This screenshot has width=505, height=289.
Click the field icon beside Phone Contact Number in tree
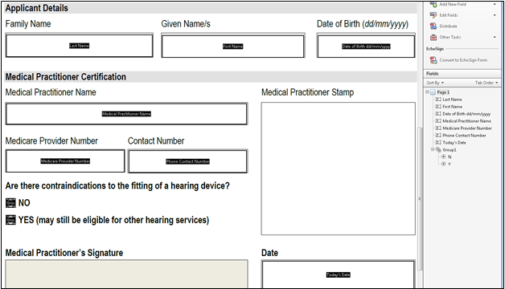point(438,136)
